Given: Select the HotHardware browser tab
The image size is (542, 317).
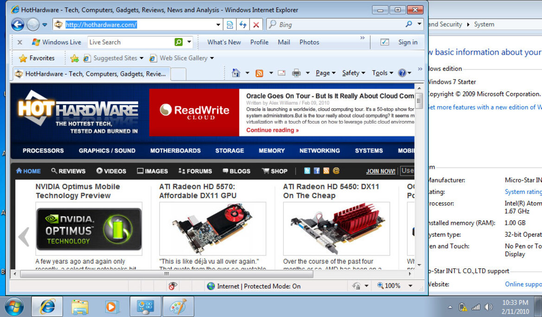Looking at the screenshot, I should coord(92,74).
